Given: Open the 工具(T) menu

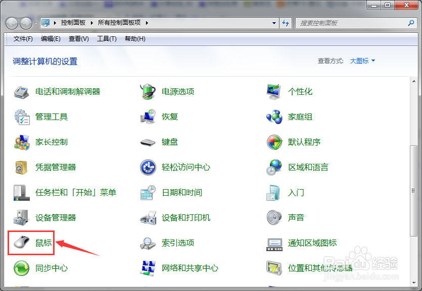Looking at the screenshot, I should [107, 39].
